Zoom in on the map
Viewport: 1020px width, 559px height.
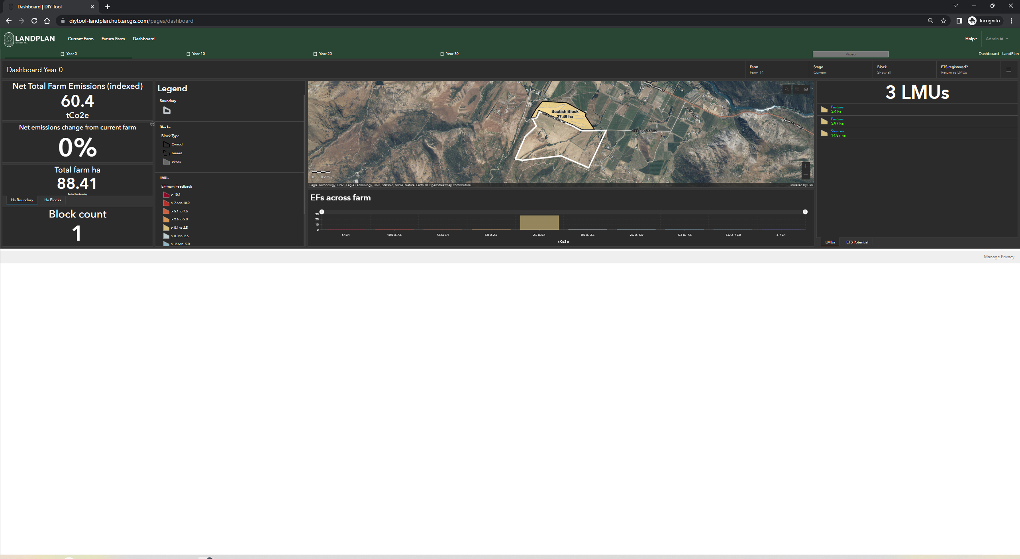[x=805, y=166]
